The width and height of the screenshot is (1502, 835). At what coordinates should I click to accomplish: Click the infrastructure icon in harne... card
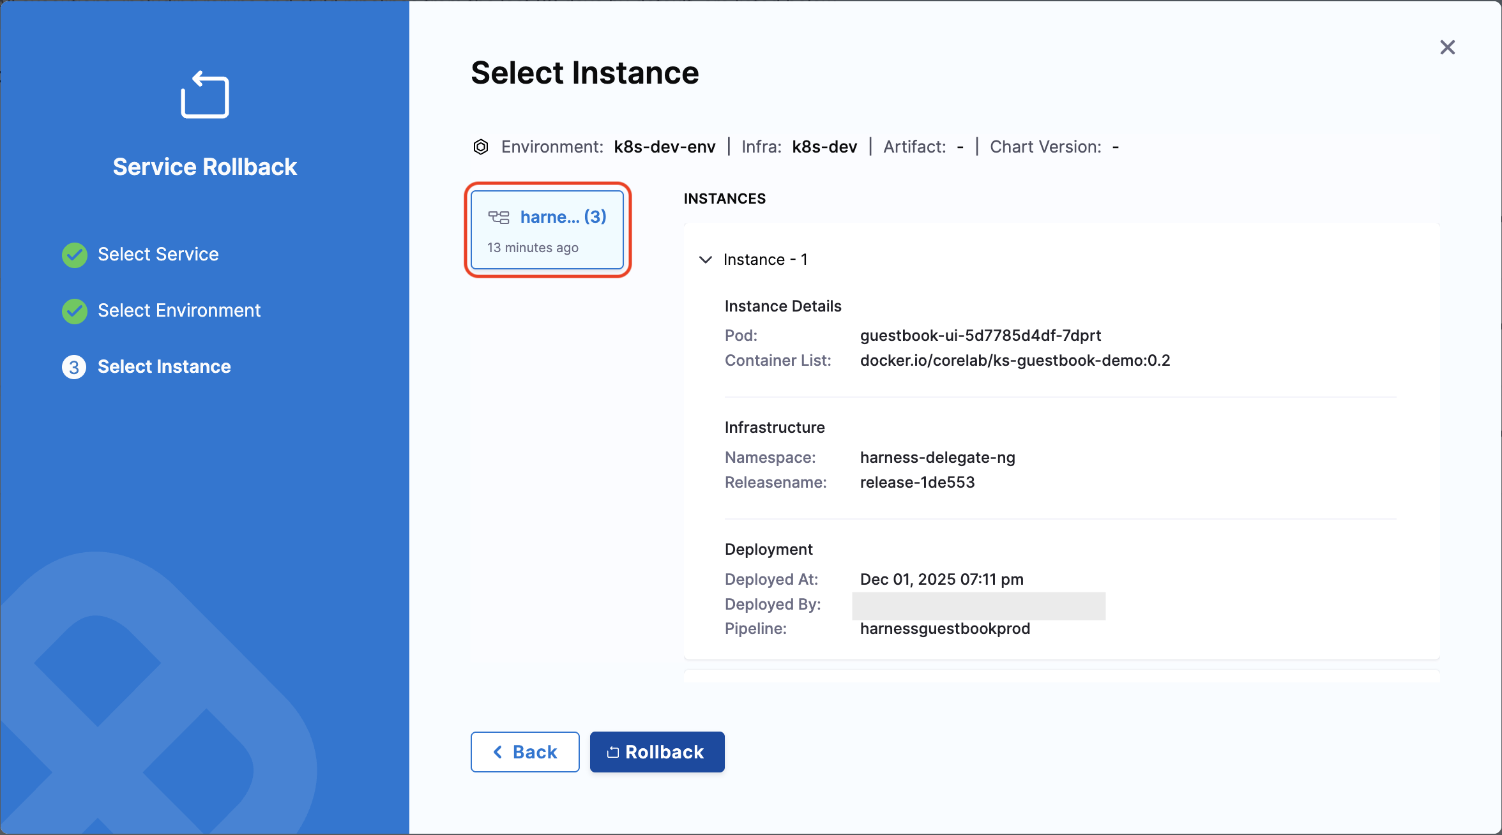pyautogui.click(x=499, y=217)
